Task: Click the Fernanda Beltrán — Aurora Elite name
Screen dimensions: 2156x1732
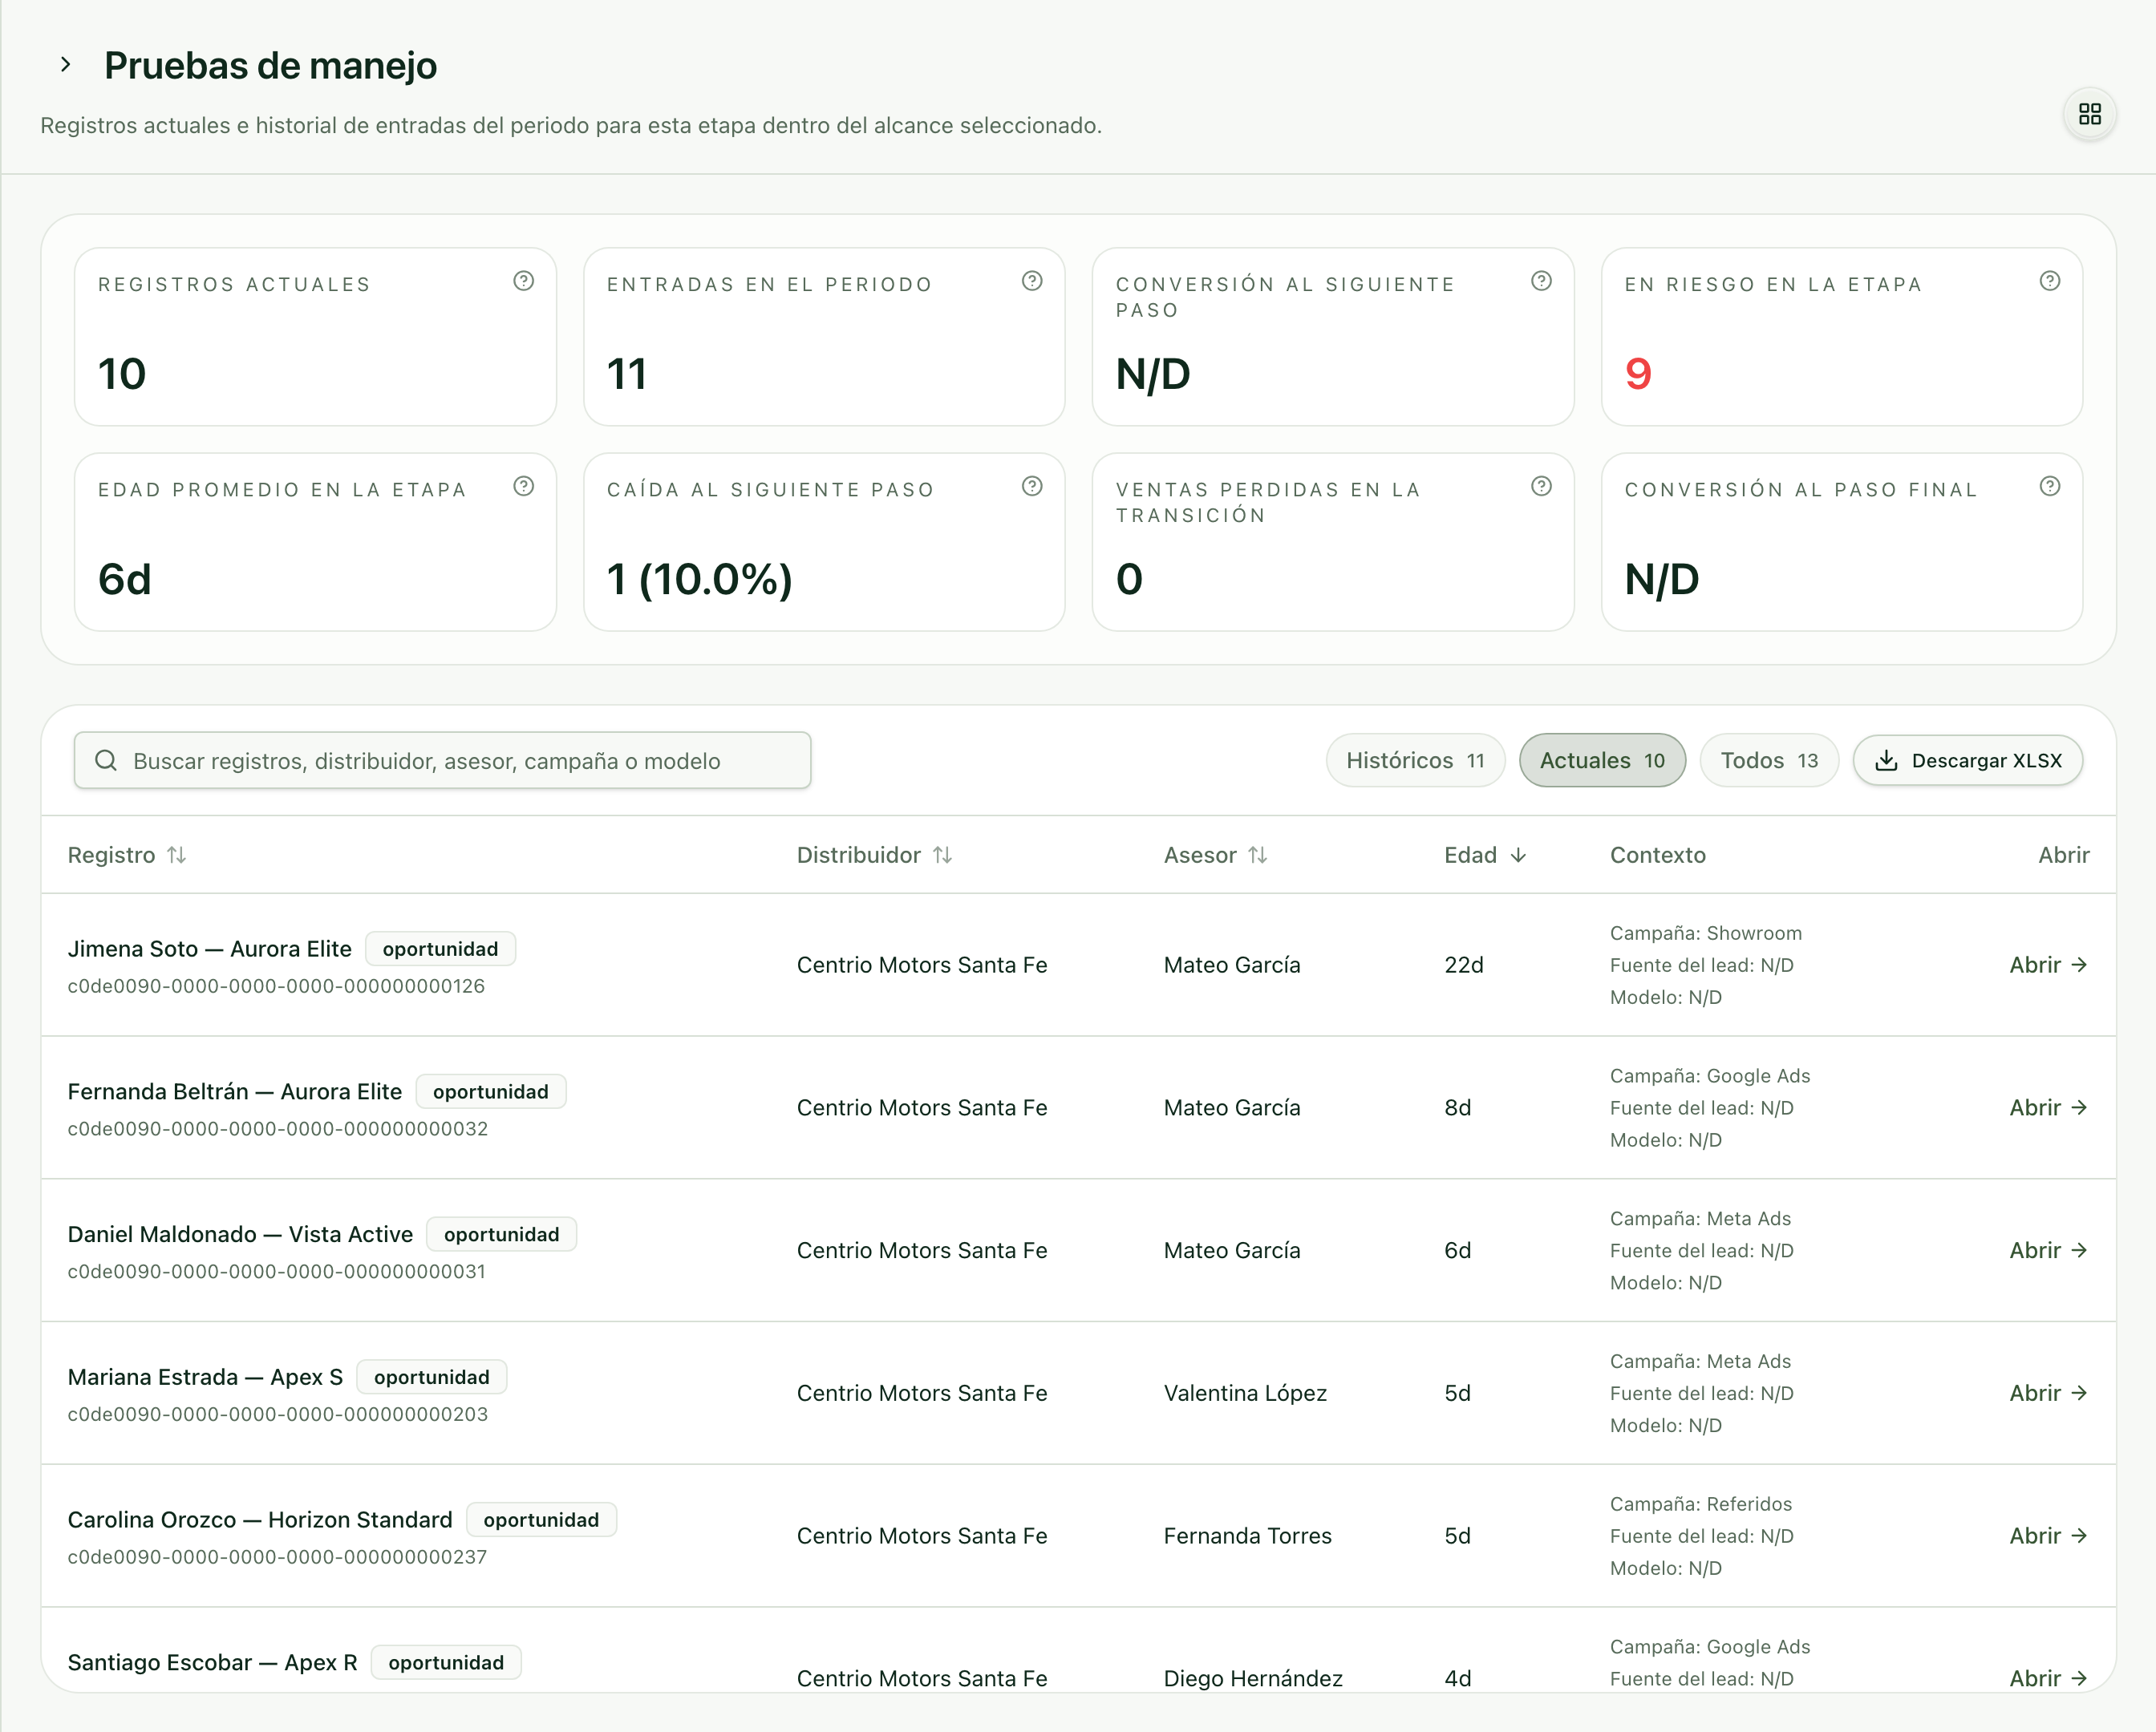Action: click(x=235, y=1092)
